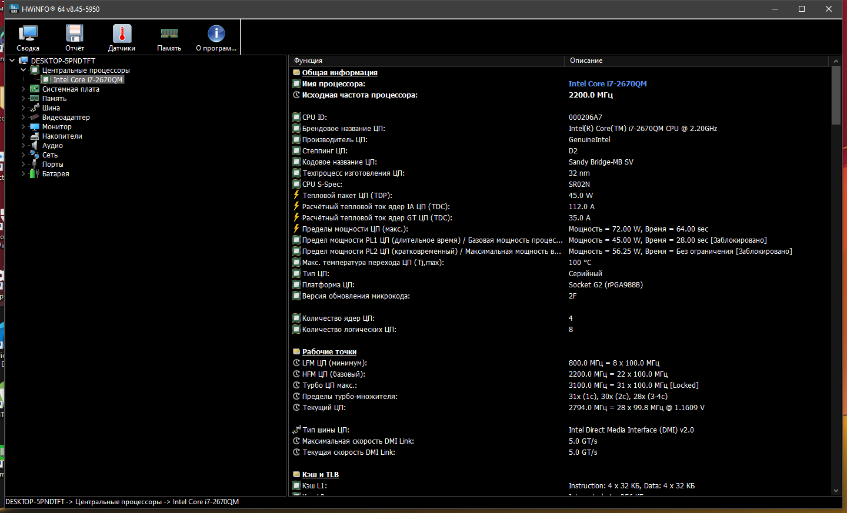Expand the Сеть network node
The height and width of the screenshot is (513, 847).
pos(24,155)
